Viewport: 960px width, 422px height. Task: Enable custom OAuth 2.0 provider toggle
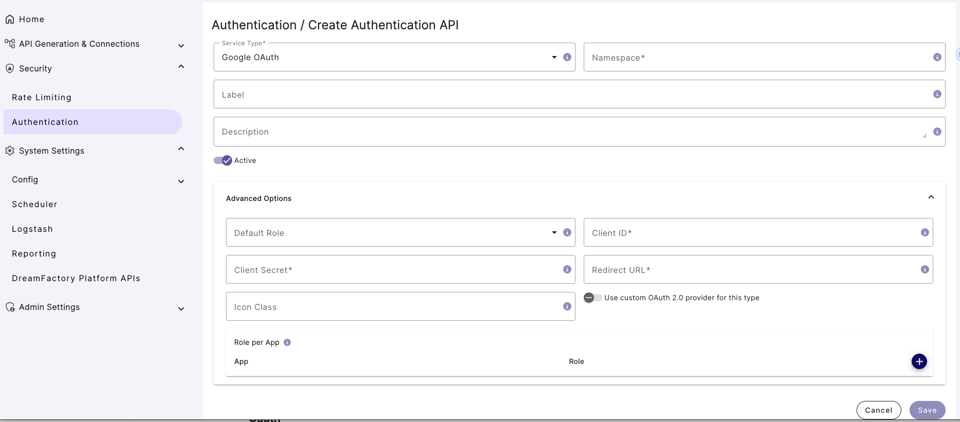tap(592, 298)
